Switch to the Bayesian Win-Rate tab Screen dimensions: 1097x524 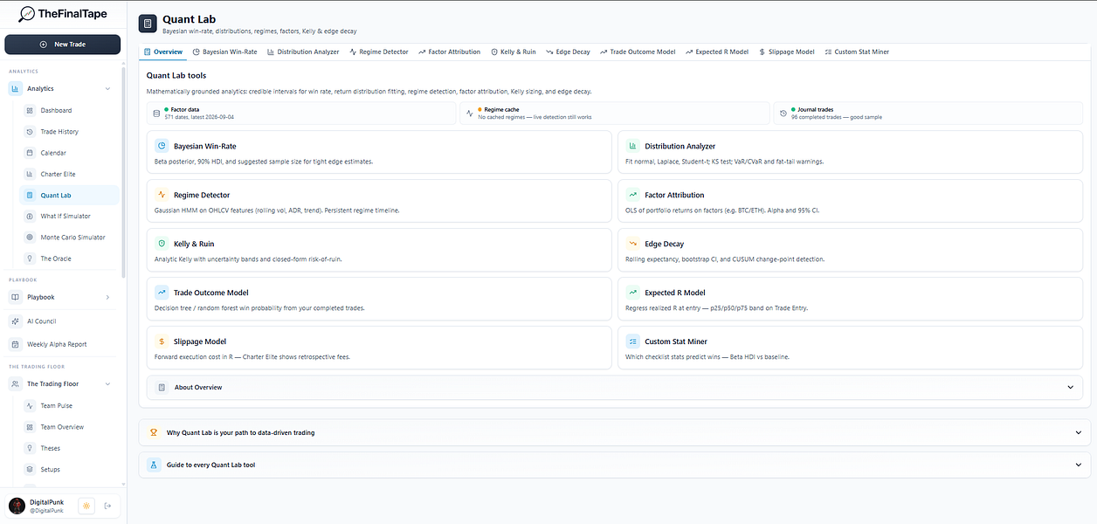coord(225,52)
